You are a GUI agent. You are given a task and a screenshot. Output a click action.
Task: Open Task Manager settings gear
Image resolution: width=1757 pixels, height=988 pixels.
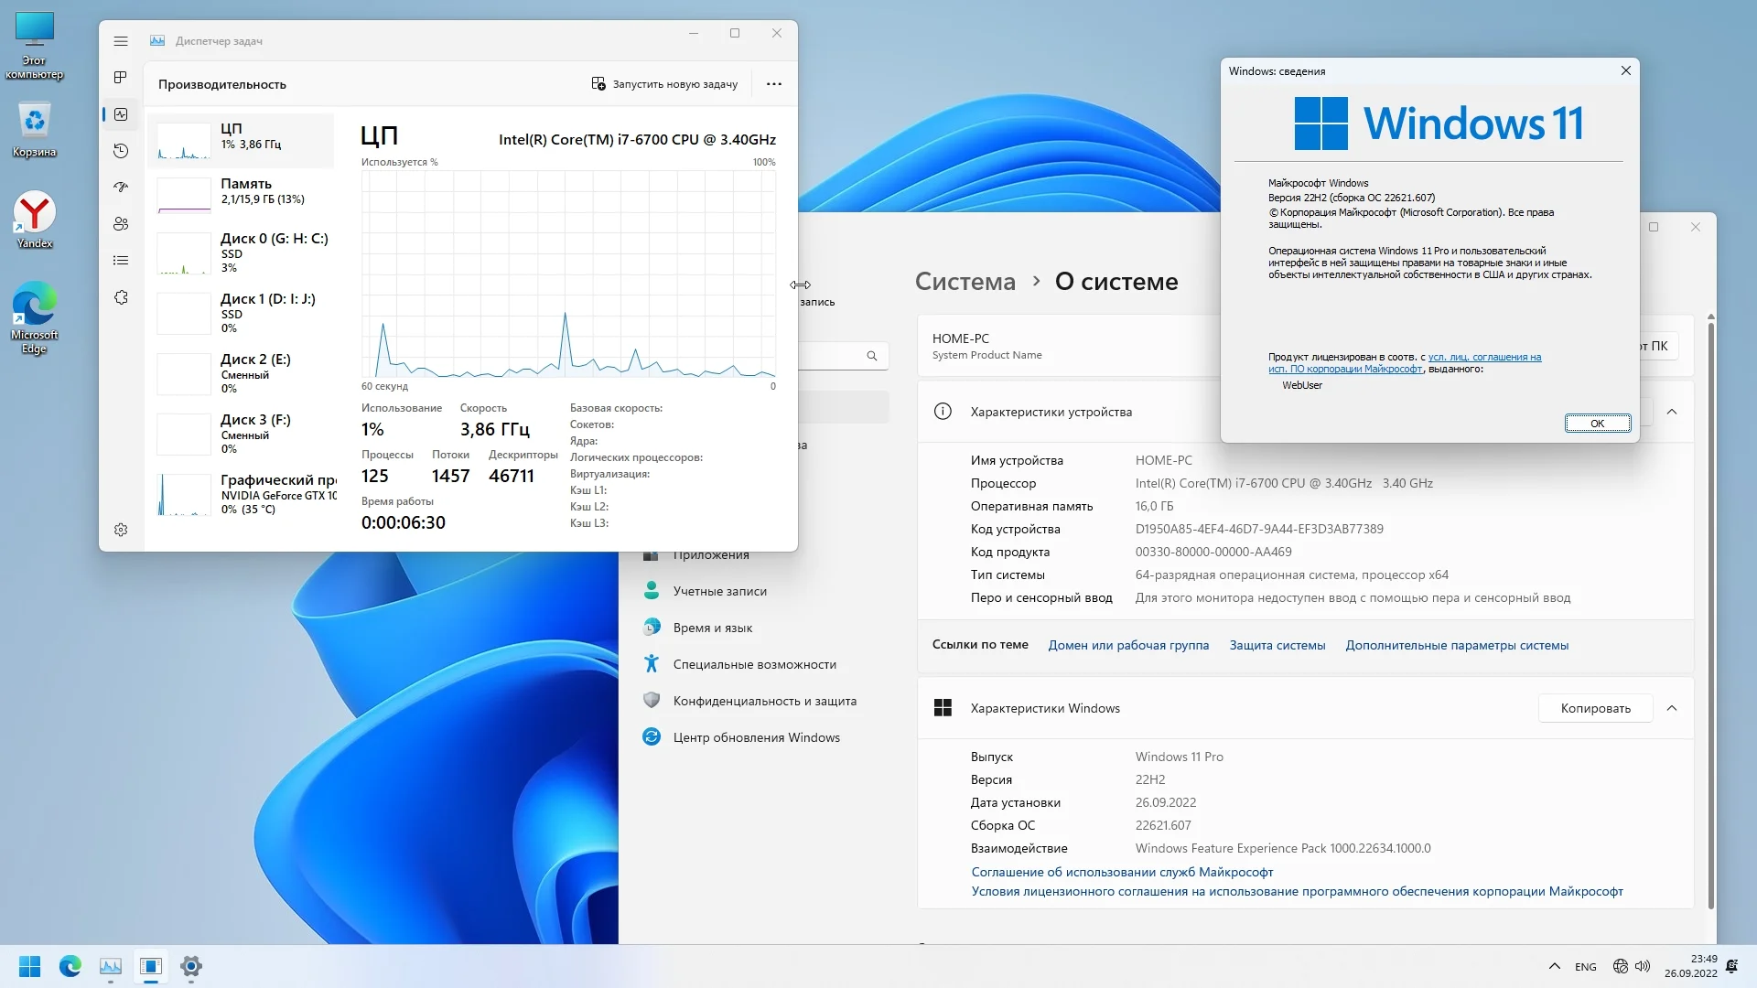pos(121,530)
